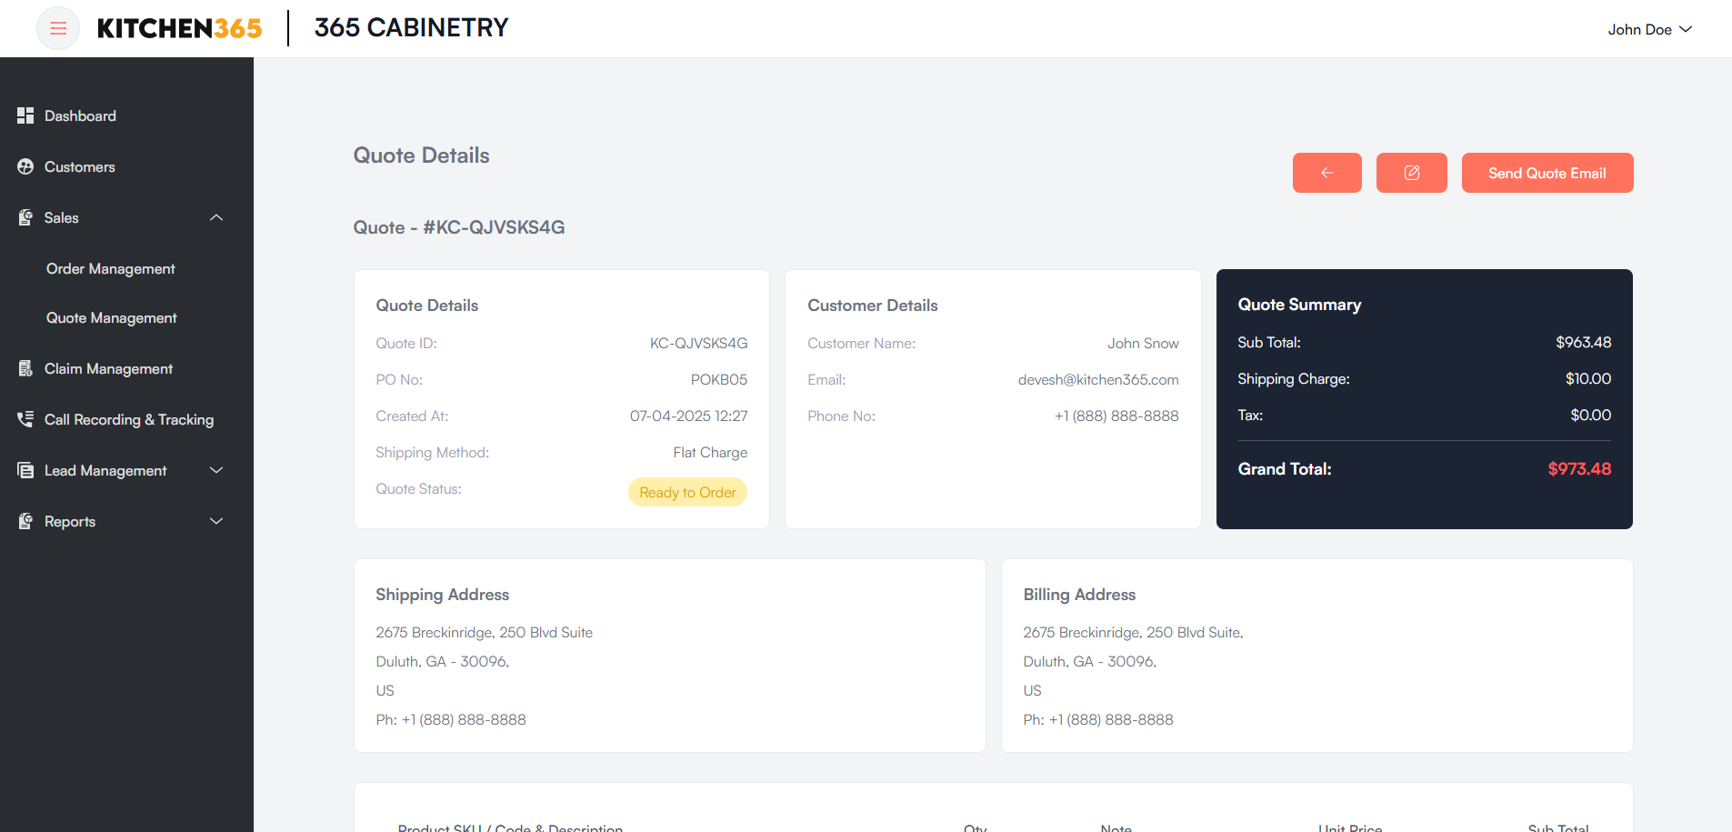
Task: Go to Quote Management page
Action: pyautogui.click(x=112, y=317)
